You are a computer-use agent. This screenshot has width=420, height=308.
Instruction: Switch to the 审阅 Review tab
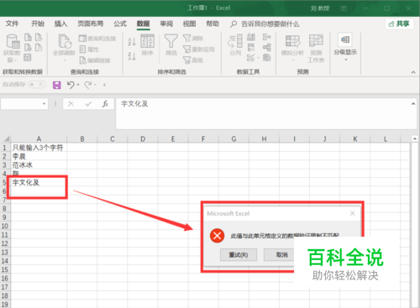(166, 23)
